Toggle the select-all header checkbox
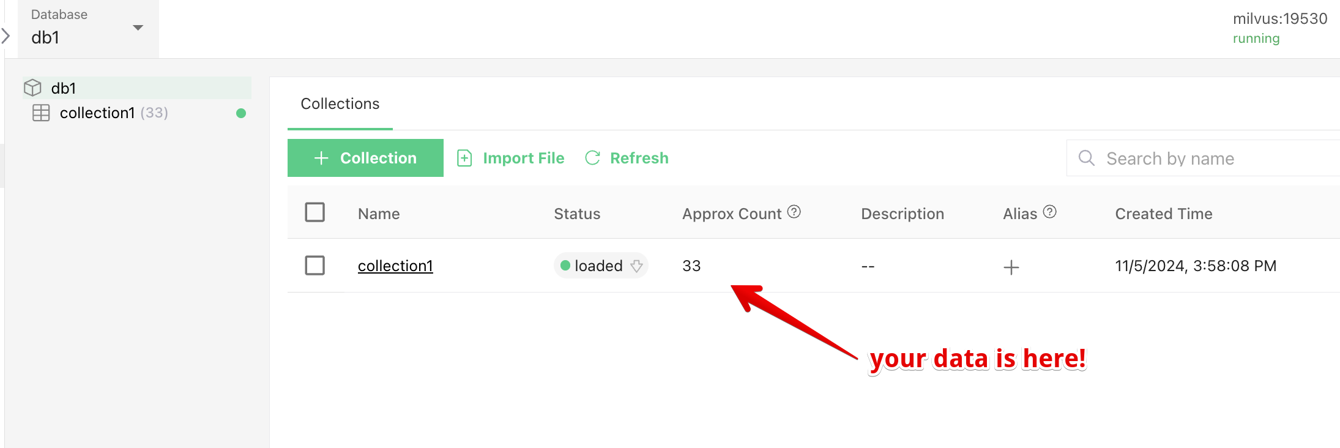 click(x=315, y=212)
